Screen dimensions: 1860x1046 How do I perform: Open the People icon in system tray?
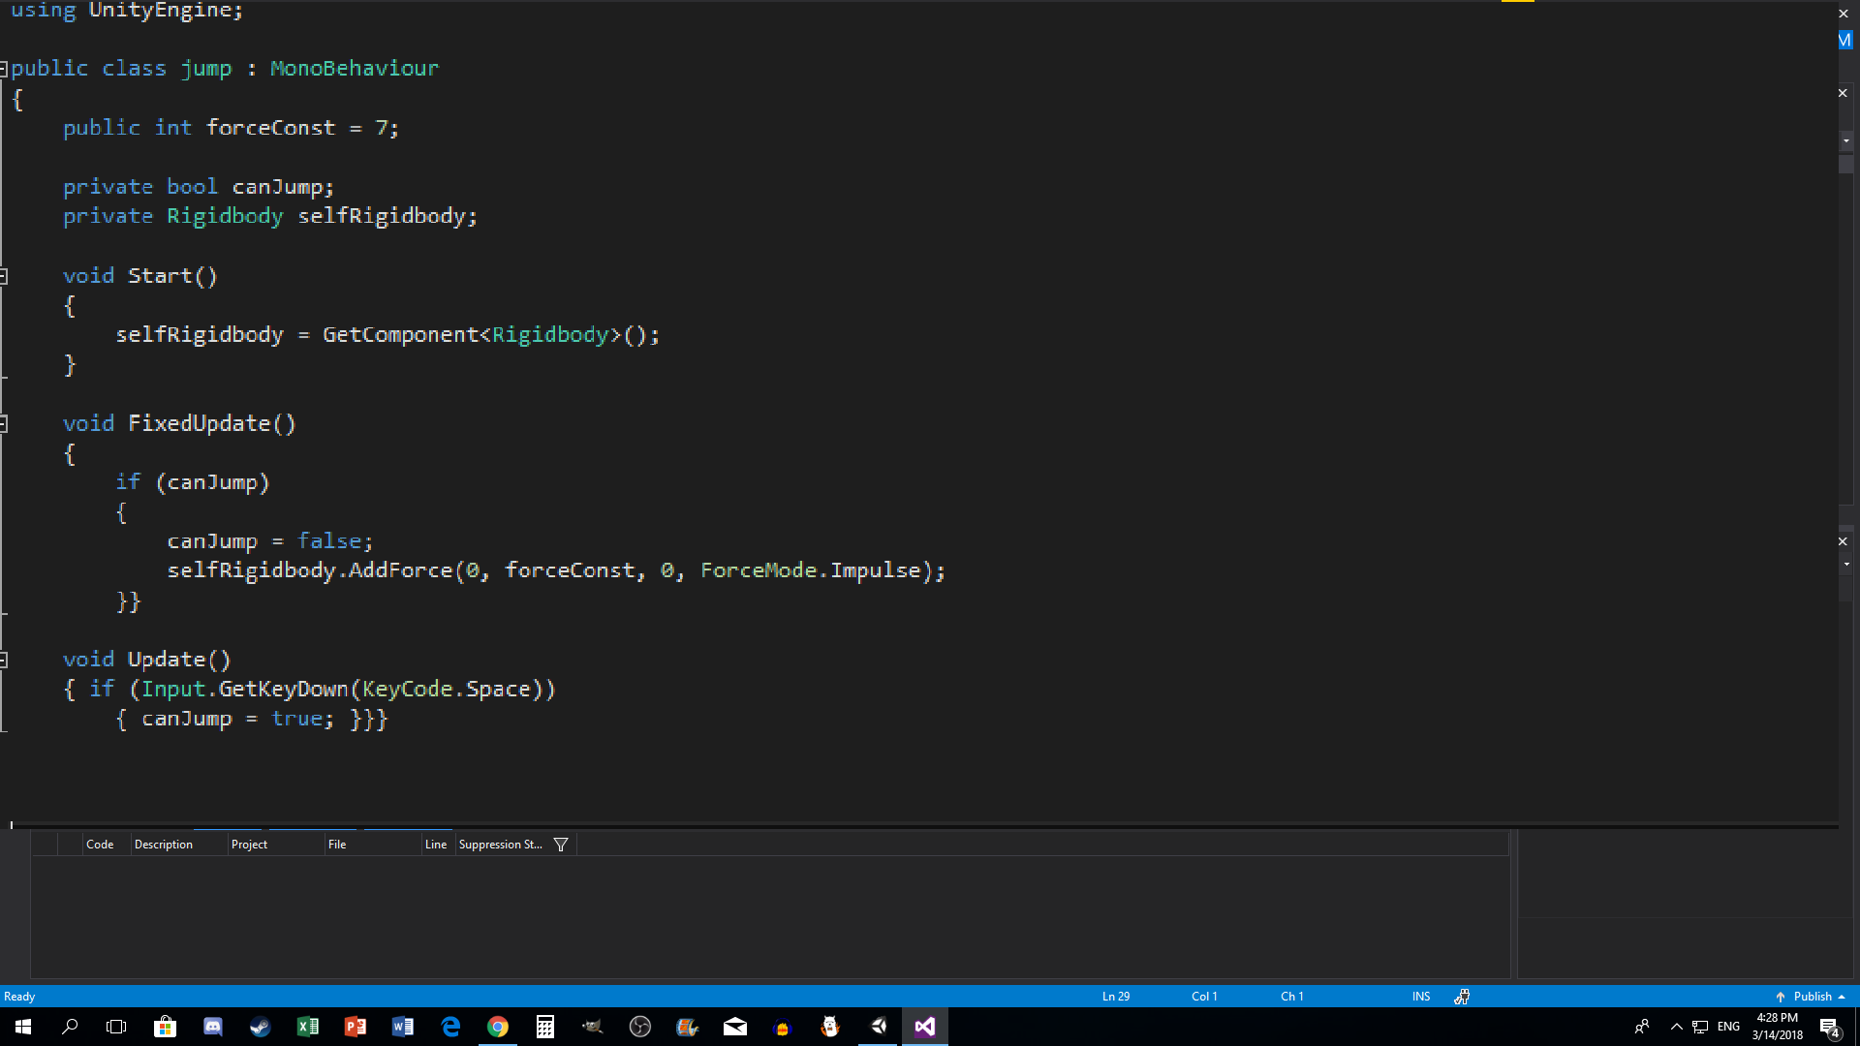tap(1642, 1027)
